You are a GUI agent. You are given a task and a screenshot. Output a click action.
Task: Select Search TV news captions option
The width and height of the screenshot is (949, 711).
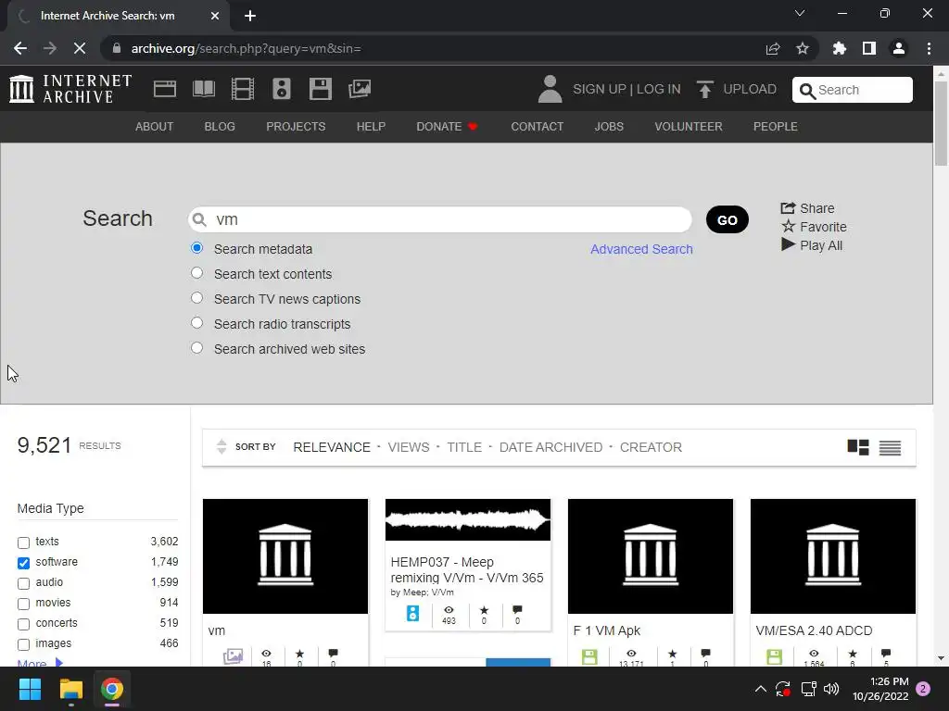[196, 297]
